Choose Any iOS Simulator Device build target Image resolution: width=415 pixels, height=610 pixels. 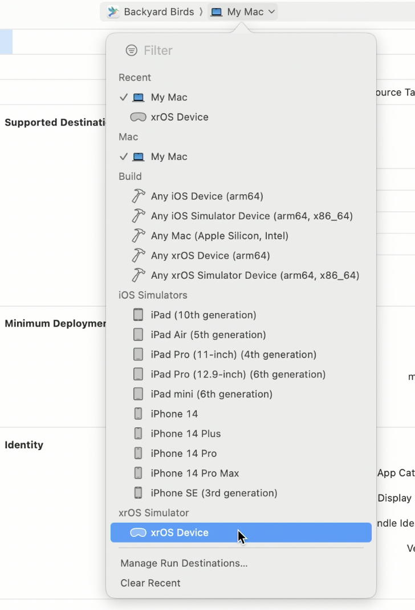[x=241, y=216]
